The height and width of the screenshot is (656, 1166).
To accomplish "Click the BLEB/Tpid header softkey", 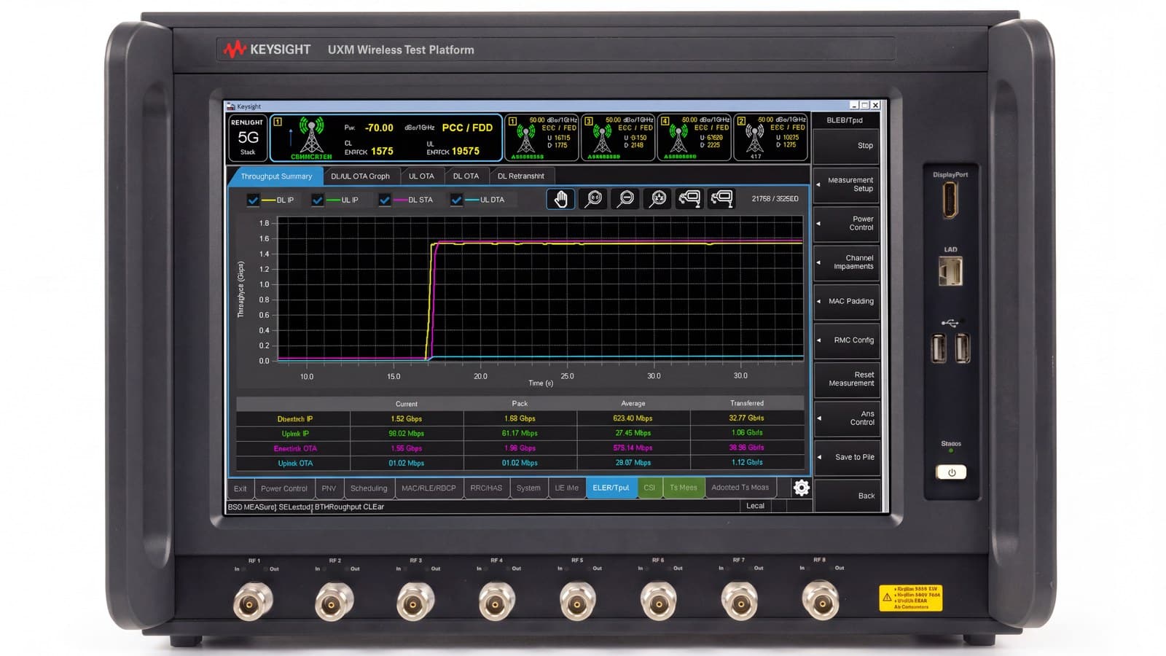I will click(845, 120).
